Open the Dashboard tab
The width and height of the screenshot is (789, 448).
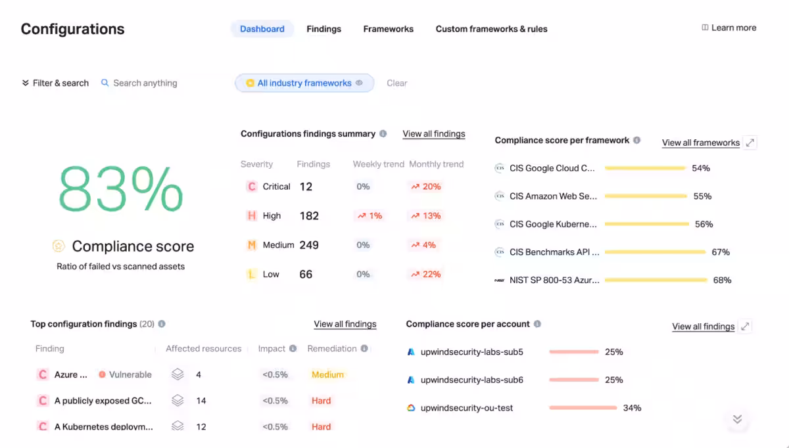point(262,29)
